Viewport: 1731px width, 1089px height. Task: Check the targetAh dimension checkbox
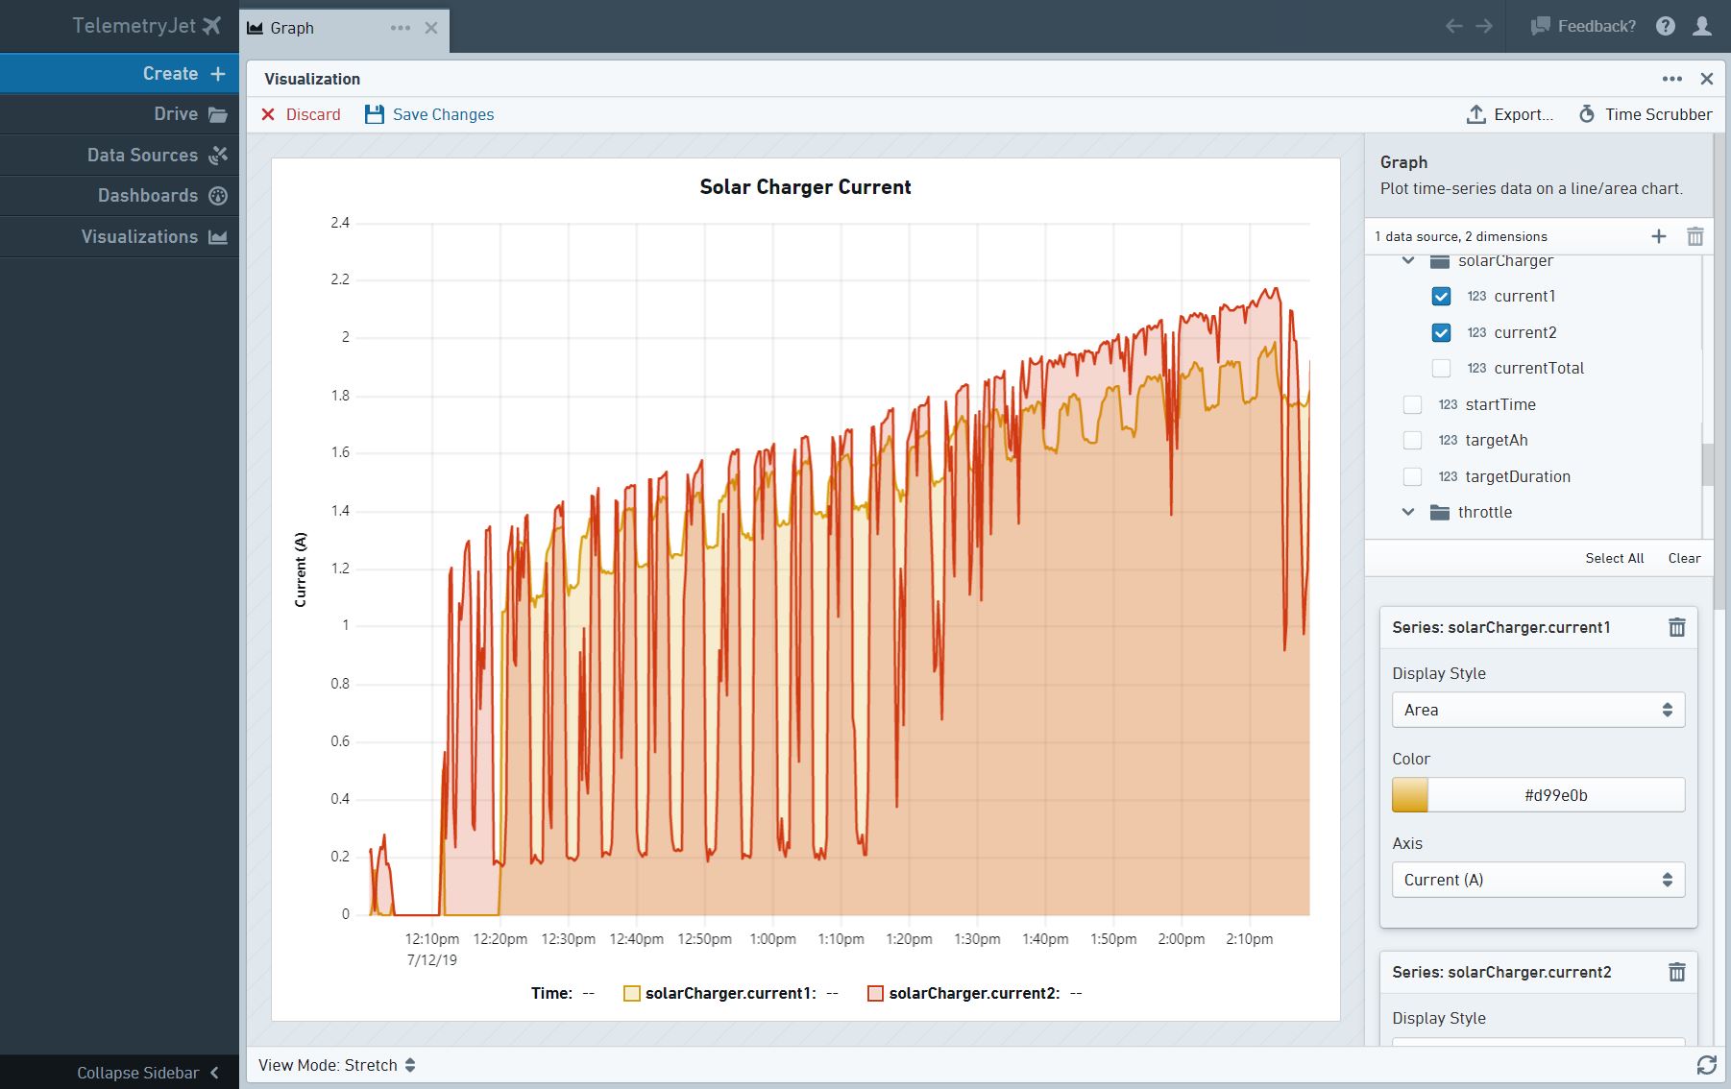[1412, 440]
